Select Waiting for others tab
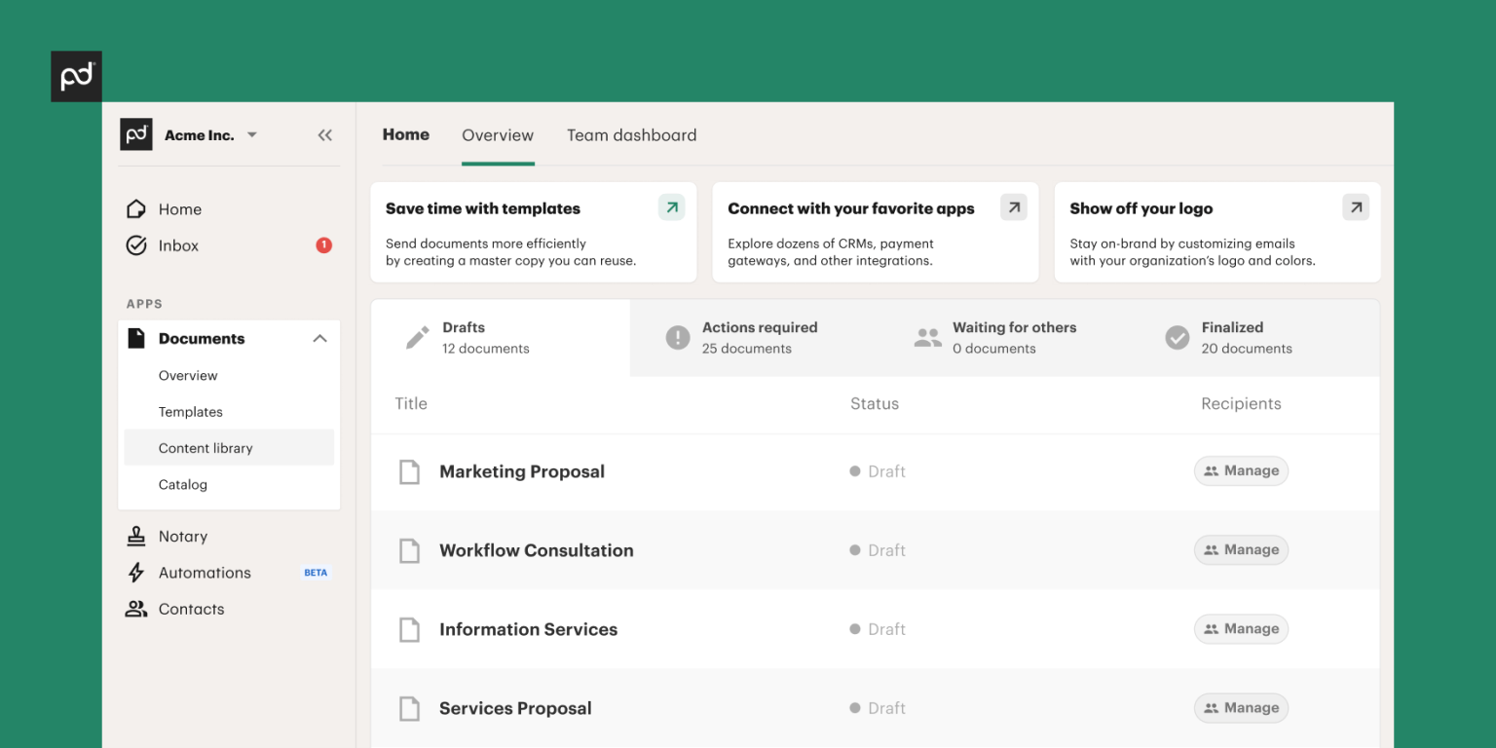This screenshot has height=748, width=1496. click(1013, 338)
